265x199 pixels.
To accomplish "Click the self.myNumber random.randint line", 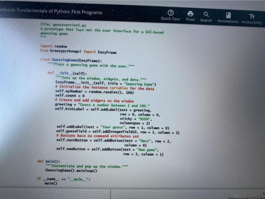I will coord(94,92).
